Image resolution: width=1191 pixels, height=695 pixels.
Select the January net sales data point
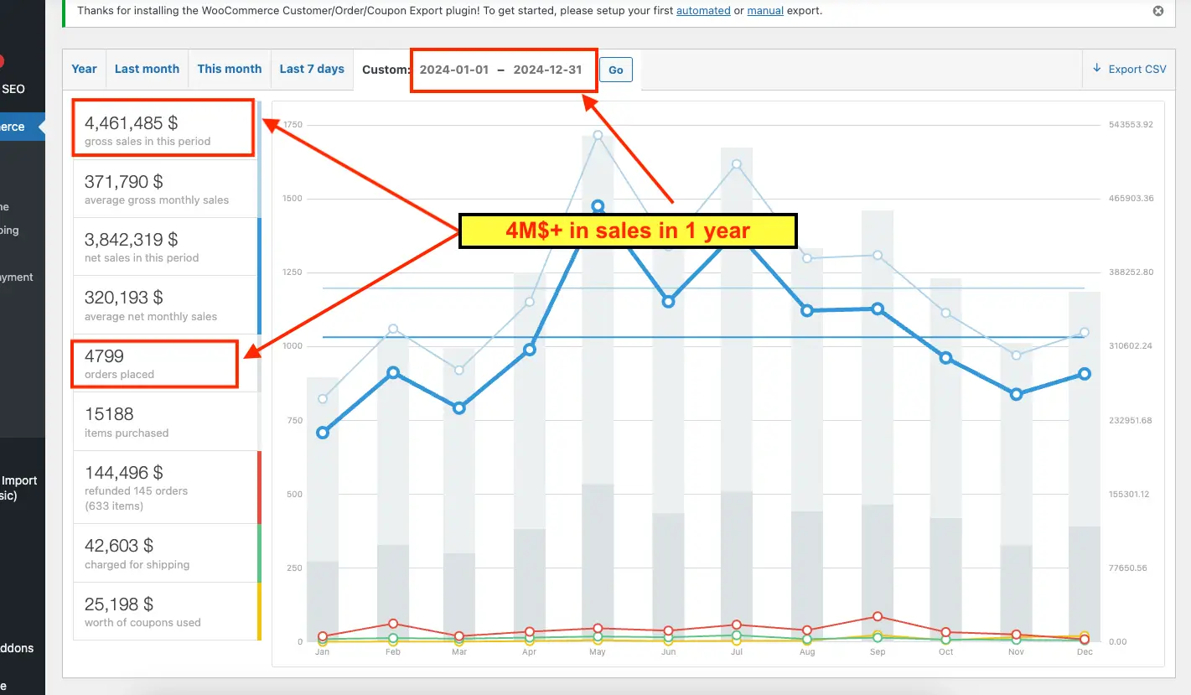coord(323,433)
